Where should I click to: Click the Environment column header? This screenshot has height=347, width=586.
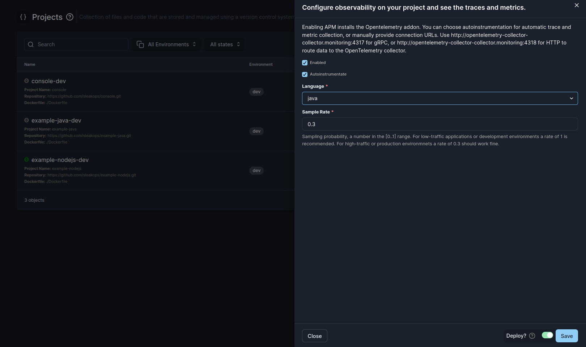pyautogui.click(x=261, y=64)
